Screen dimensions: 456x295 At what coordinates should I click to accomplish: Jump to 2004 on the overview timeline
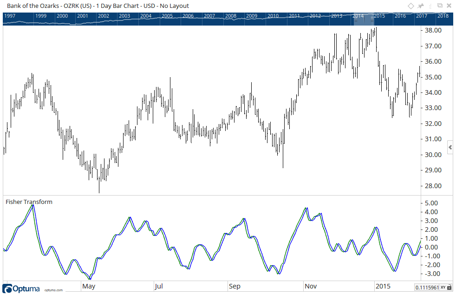pyautogui.click(x=146, y=16)
